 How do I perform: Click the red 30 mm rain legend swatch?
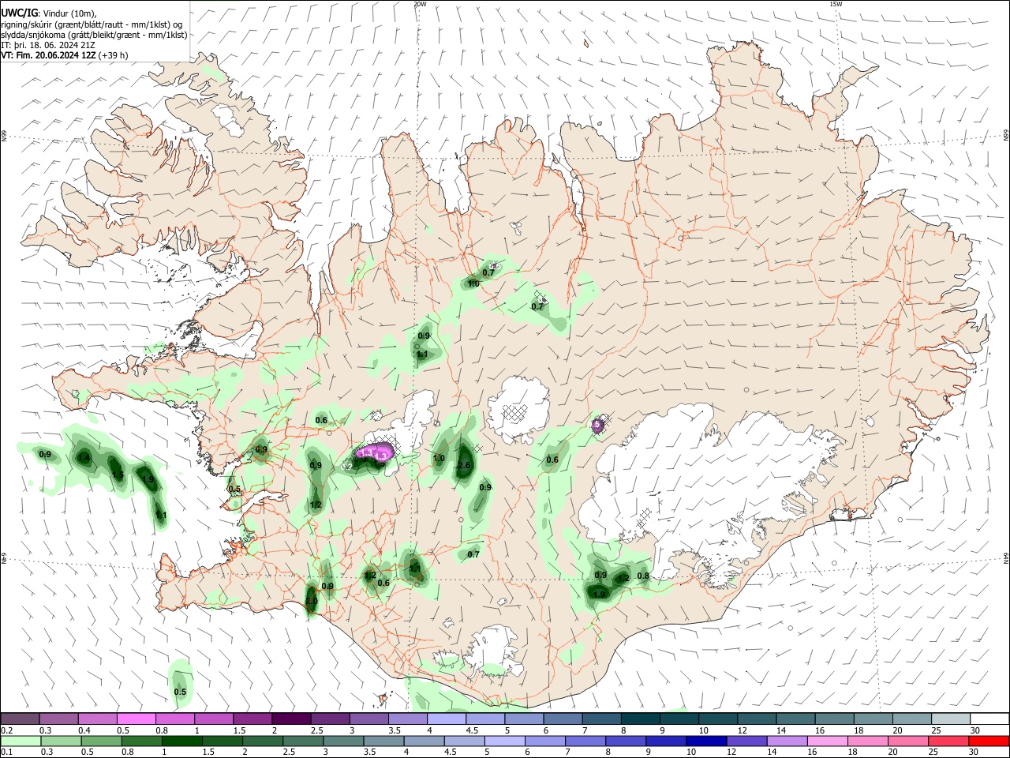(987, 741)
